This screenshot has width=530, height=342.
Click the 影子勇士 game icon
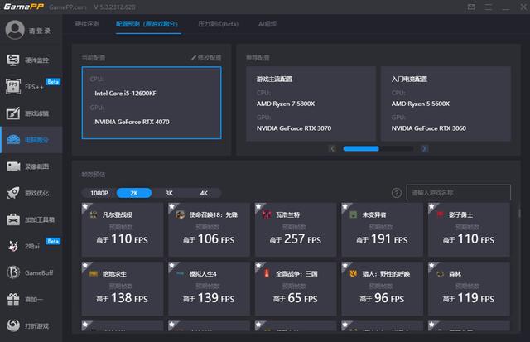pyautogui.click(x=440, y=214)
